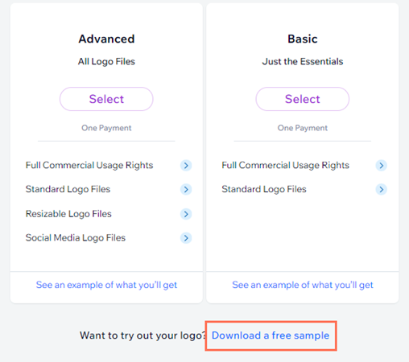The height and width of the screenshot is (362, 409).
Task: Open Basic plan's See an example link
Action: 303,285
